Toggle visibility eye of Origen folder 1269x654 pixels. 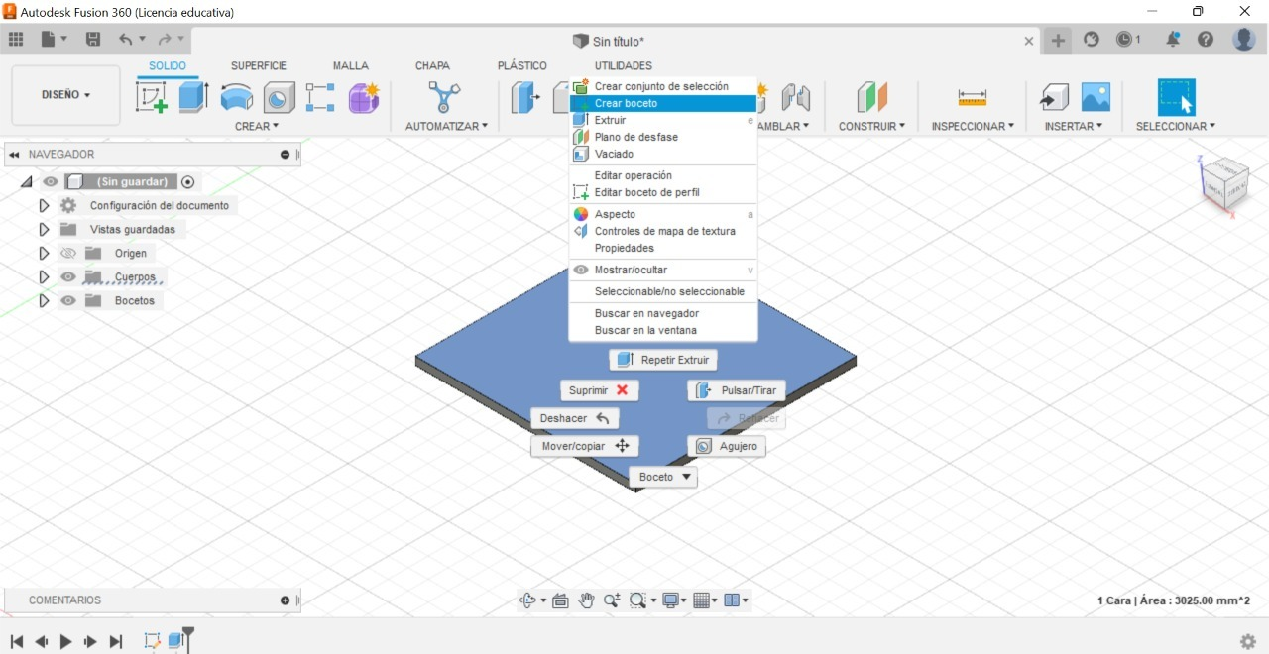(x=68, y=253)
